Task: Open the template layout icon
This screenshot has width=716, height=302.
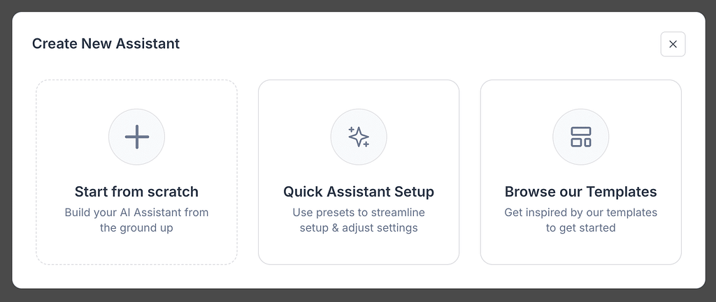Action: (581, 137)
